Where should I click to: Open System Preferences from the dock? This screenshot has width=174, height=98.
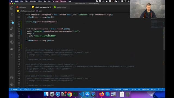click(64, 94)
